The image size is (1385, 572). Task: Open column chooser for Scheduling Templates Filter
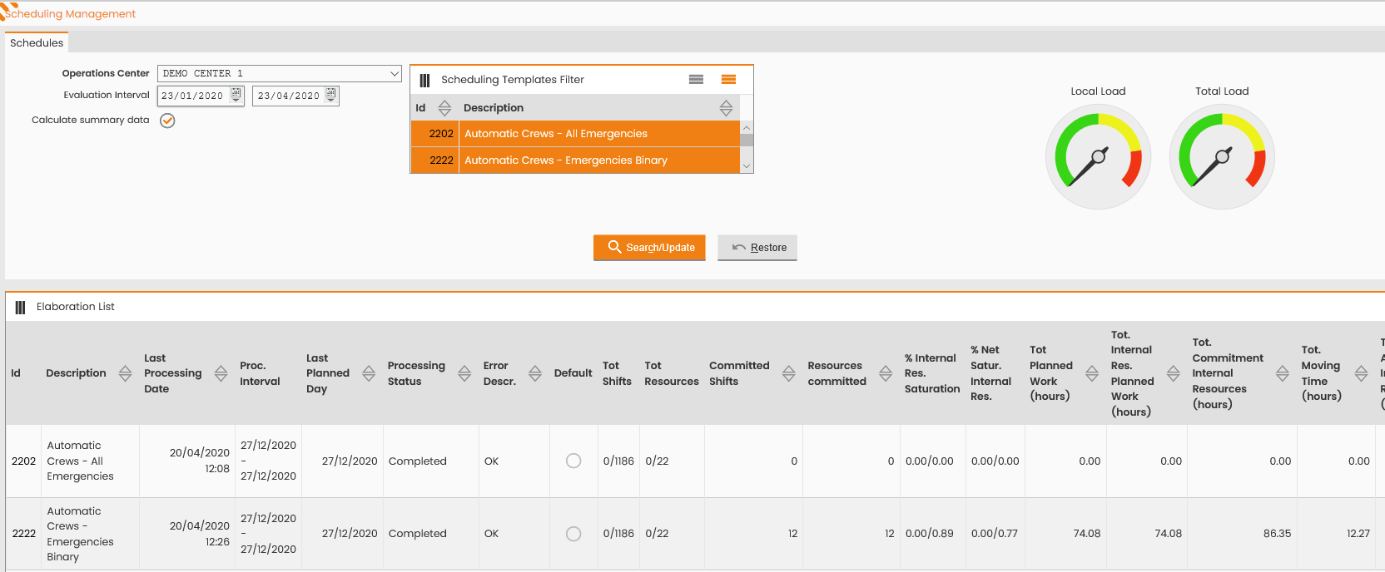coord(424,80)
